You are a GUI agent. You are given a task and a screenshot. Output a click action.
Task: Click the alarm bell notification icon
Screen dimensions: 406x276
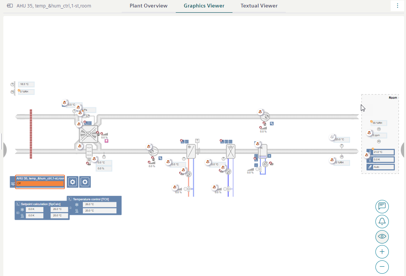(382, 222)
